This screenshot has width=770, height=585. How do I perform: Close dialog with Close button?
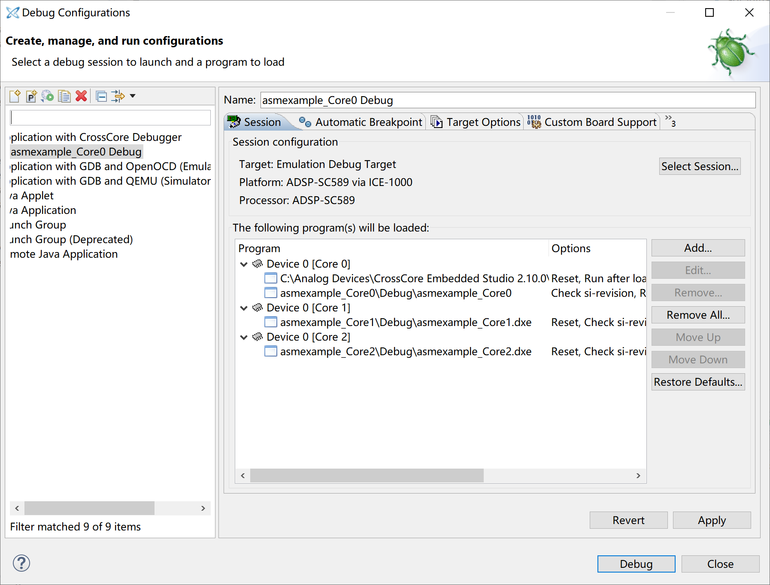[x=720, y=564]
